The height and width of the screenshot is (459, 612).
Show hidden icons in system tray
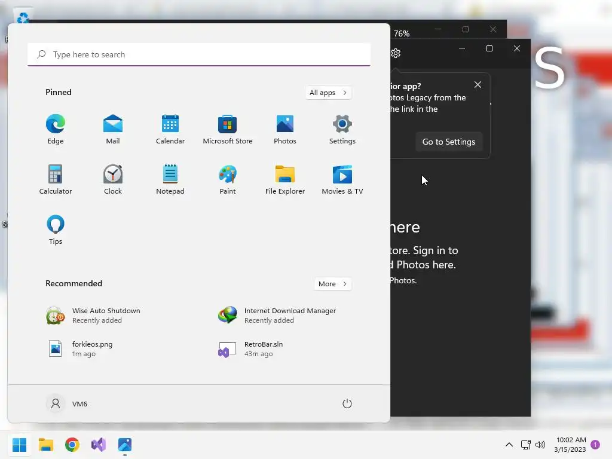[x=509, y=445]
